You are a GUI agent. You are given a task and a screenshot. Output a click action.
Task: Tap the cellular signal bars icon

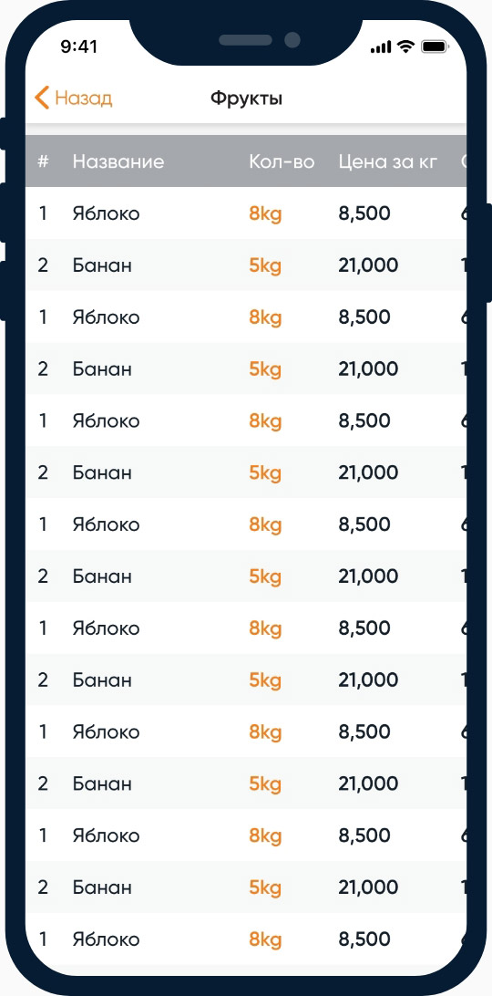(381, 47)
